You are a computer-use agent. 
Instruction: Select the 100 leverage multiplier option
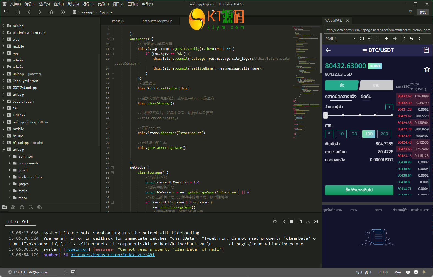coord(369,134)
